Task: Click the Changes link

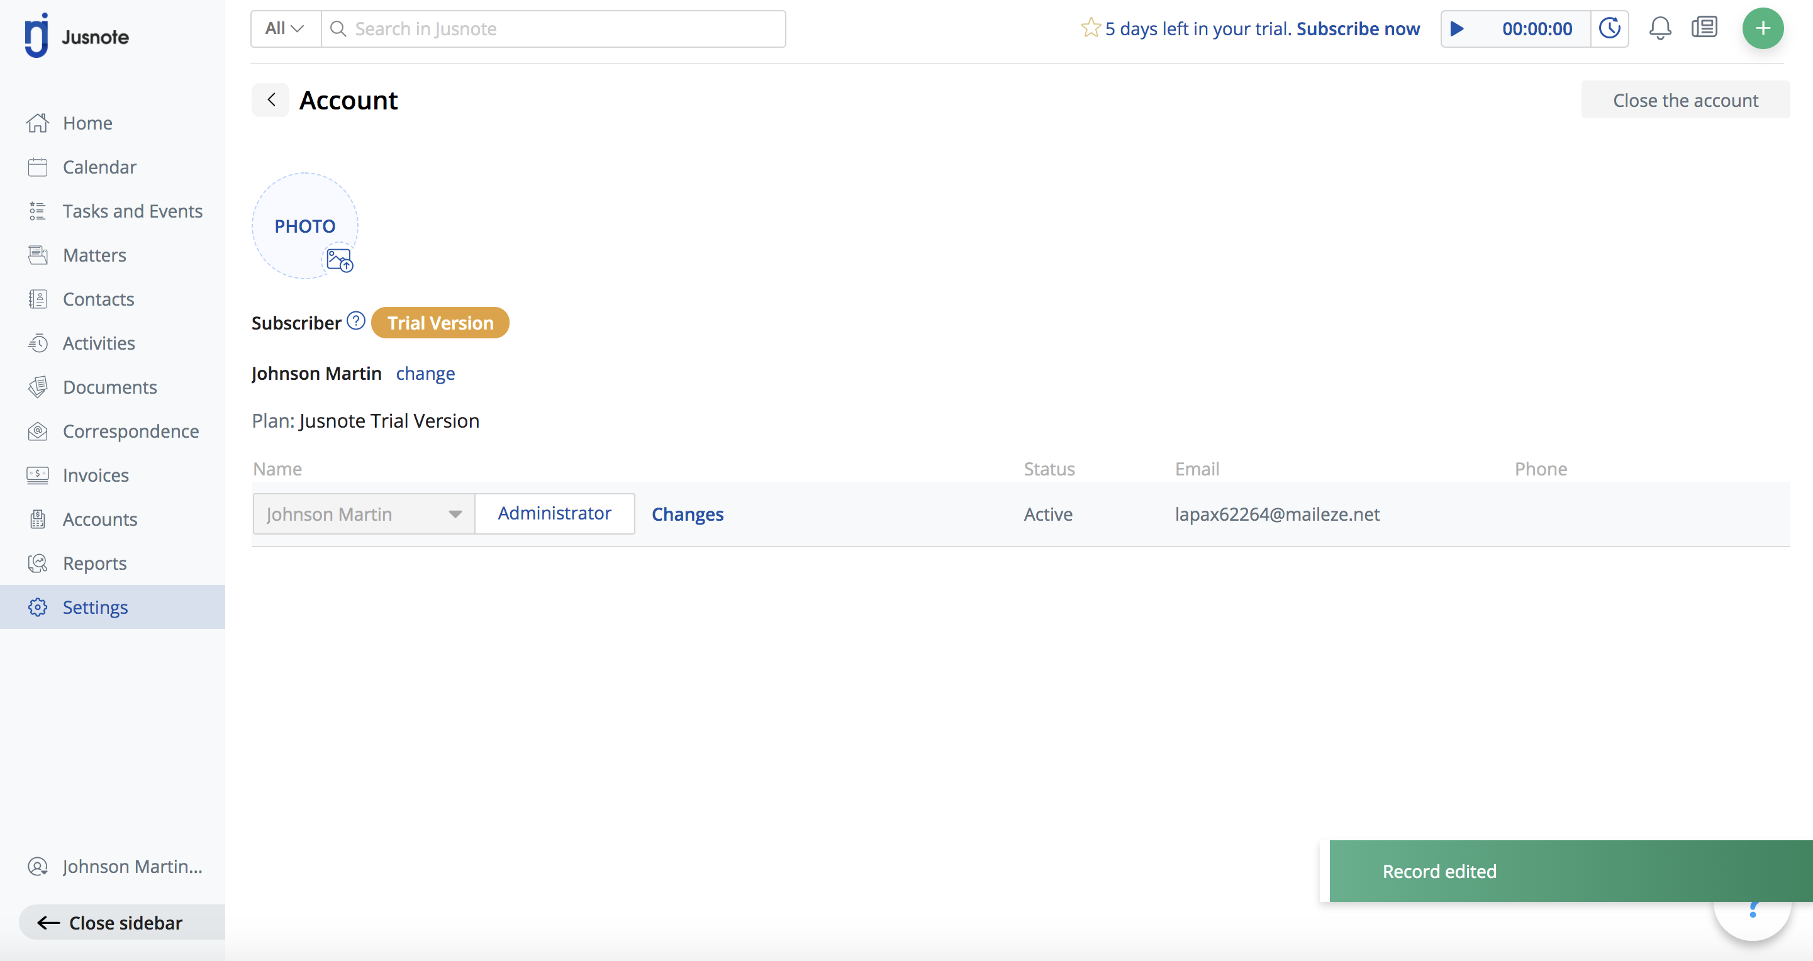Action: tap(687, 514)
